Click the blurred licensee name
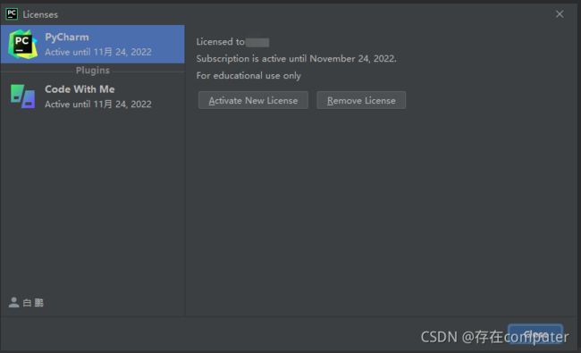Screen dimensions: 581x353 click(257, 42)
